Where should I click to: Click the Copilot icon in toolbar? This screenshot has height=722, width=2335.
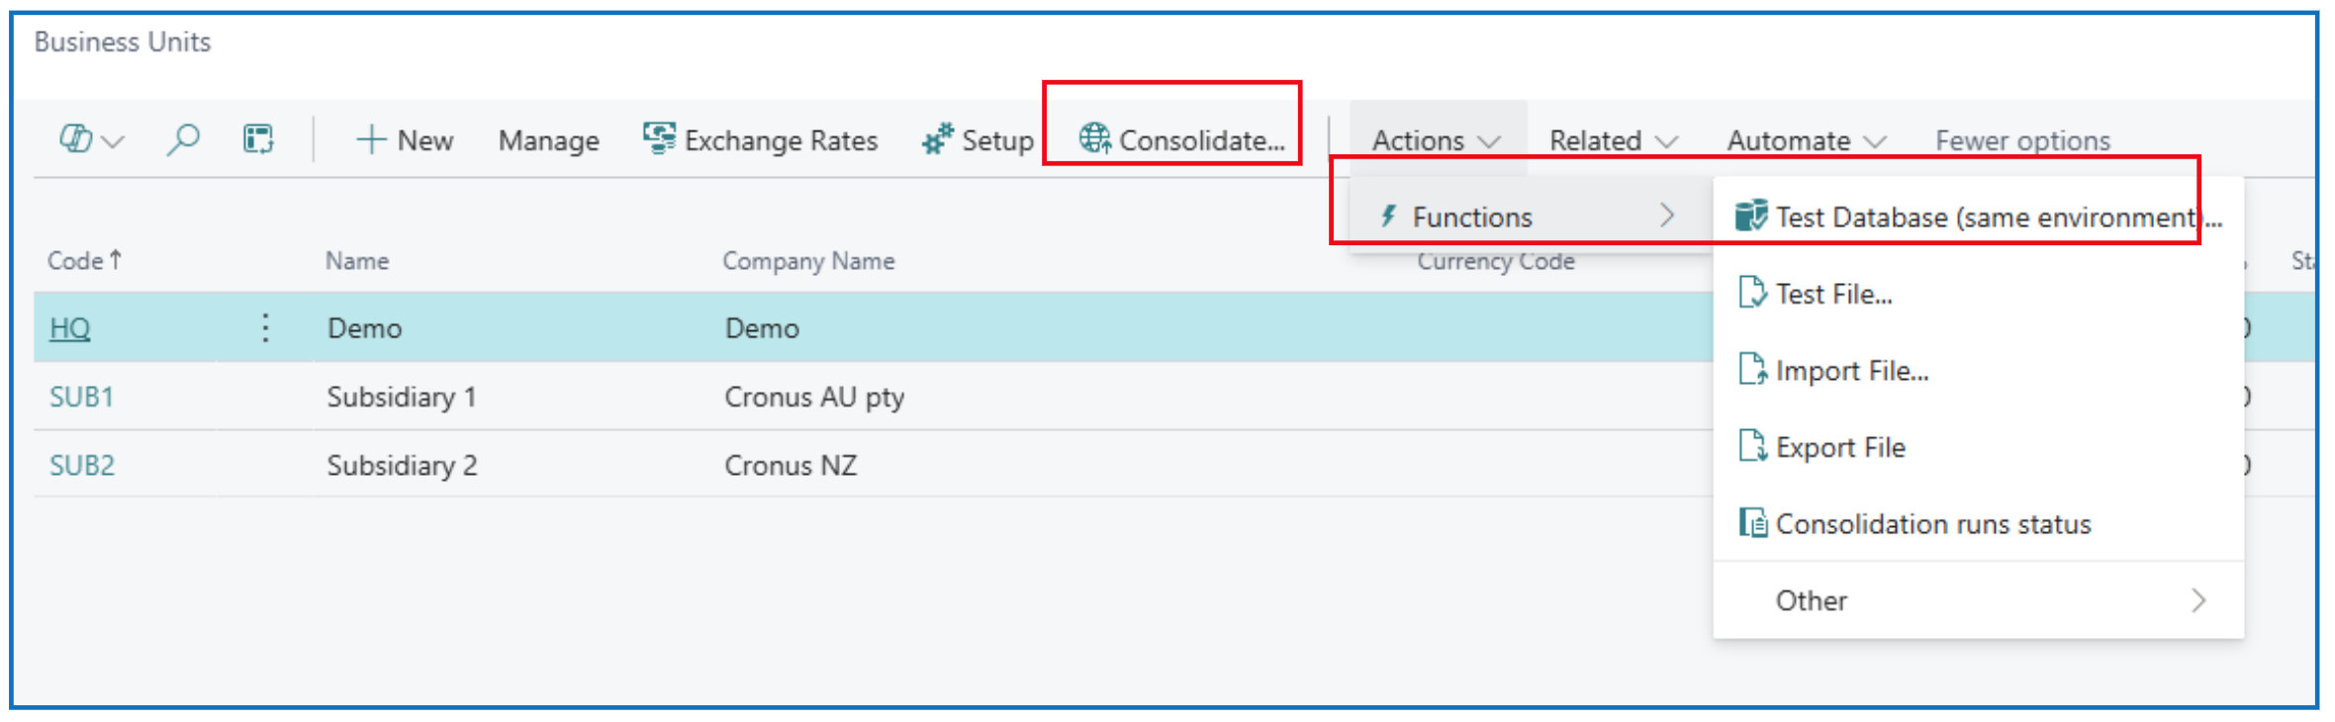[x=77, y=139]
